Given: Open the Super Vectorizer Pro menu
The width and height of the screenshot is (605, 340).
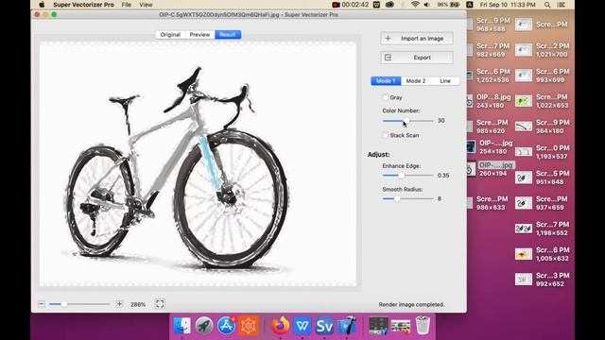Looking at the screenshot, I should (83, 5).
